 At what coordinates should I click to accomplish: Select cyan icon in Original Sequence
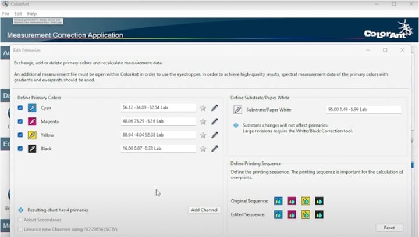tap(278, 201)
